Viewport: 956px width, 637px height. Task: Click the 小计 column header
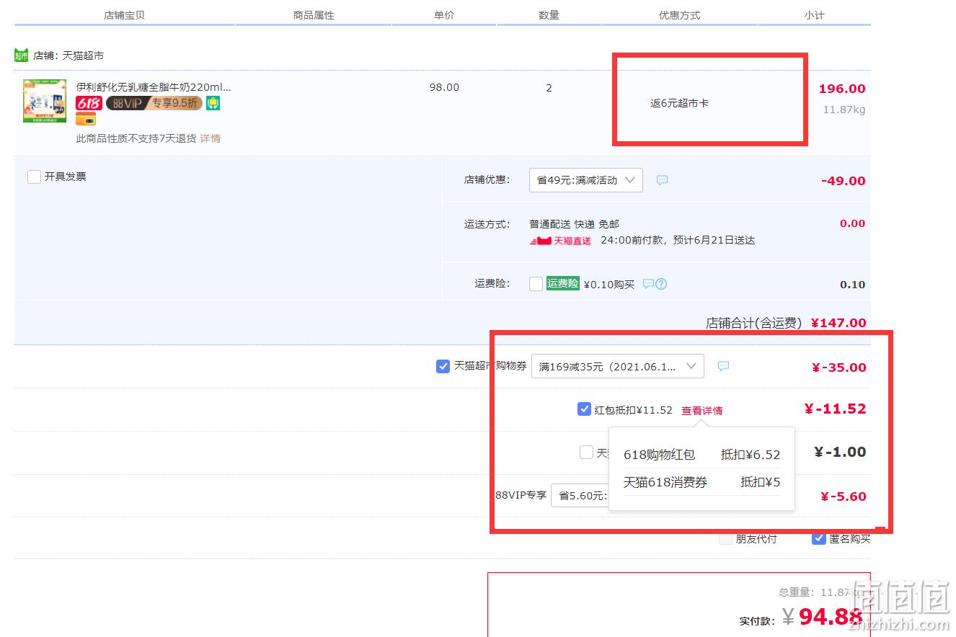(814, 15)
